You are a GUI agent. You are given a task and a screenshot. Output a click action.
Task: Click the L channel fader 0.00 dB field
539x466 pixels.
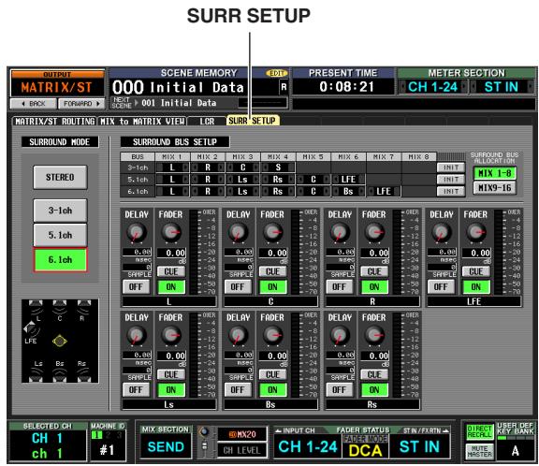click(x=171, y=254)
